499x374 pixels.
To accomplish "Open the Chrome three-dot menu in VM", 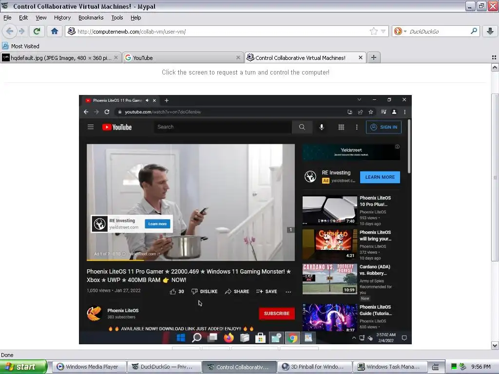I will point(404,112).
